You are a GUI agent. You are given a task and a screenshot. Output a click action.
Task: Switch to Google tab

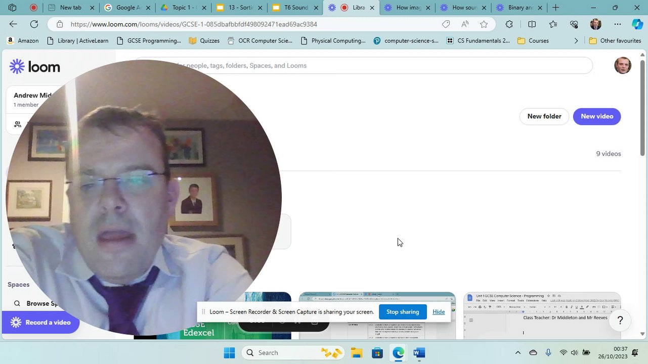[126, 8]
